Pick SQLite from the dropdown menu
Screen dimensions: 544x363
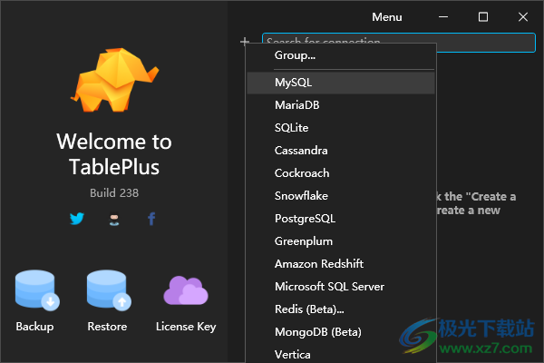point(341,128)
